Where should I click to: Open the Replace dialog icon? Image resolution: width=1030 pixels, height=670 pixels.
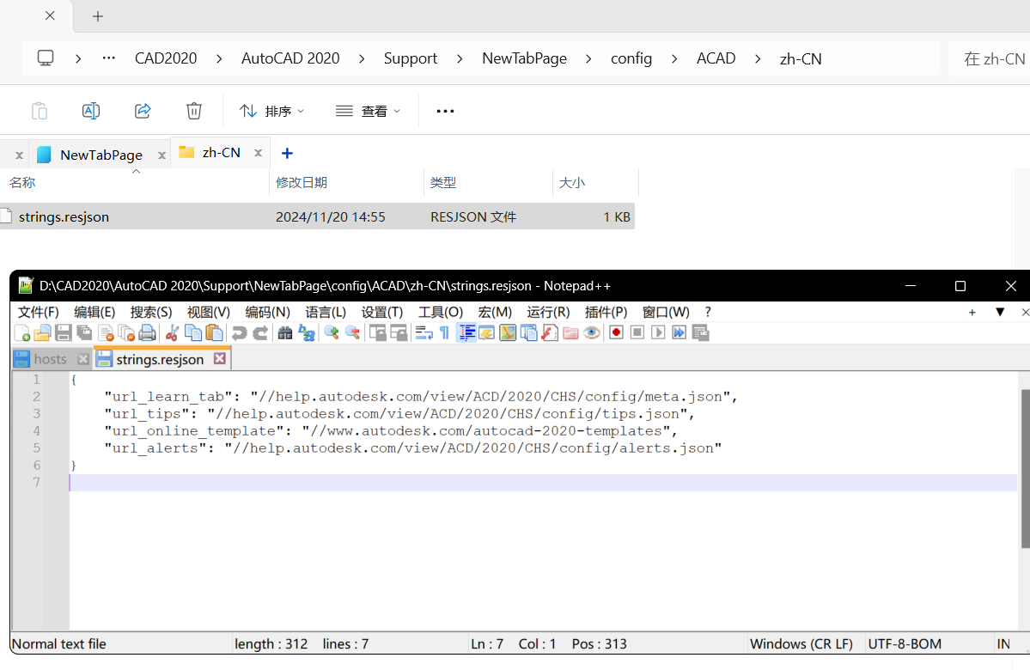coord(305,332)
